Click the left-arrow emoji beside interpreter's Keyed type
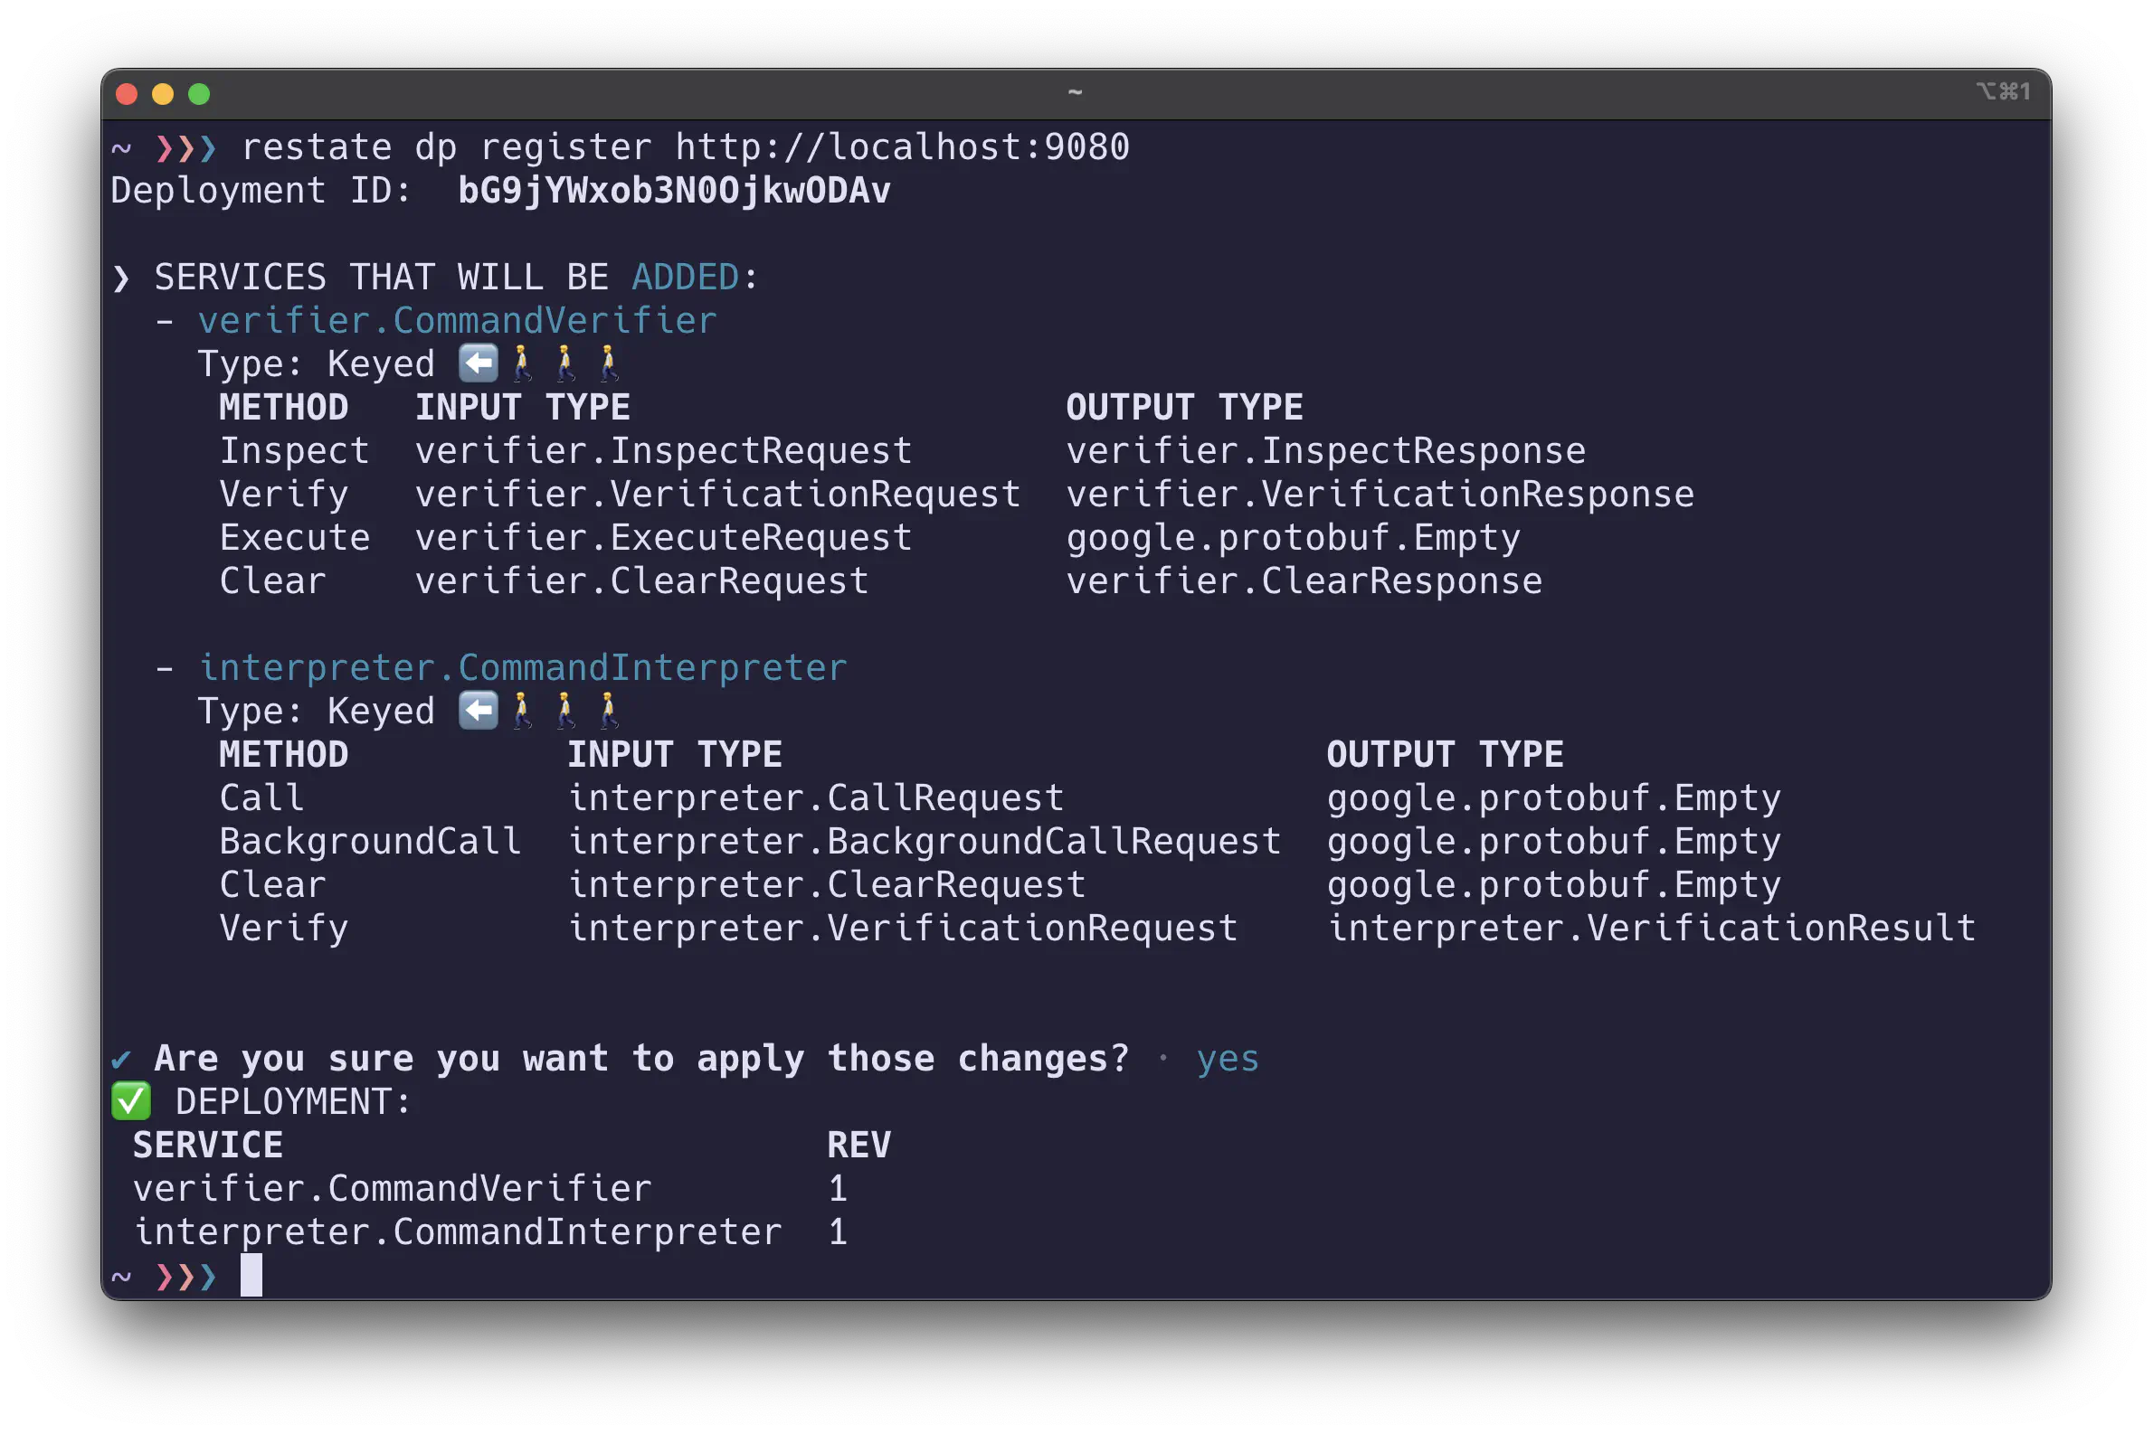Image resolution: width=2153 pixels, height=1434 pixels. click(478, 709)
